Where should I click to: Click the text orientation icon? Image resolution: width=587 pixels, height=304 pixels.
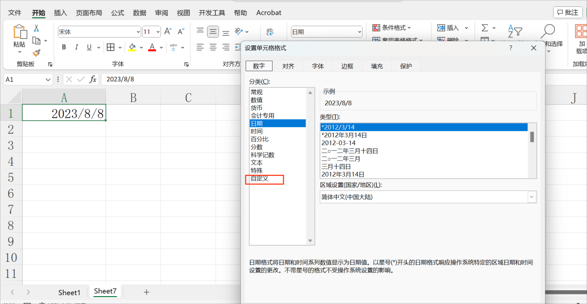(x=238, y=31)
